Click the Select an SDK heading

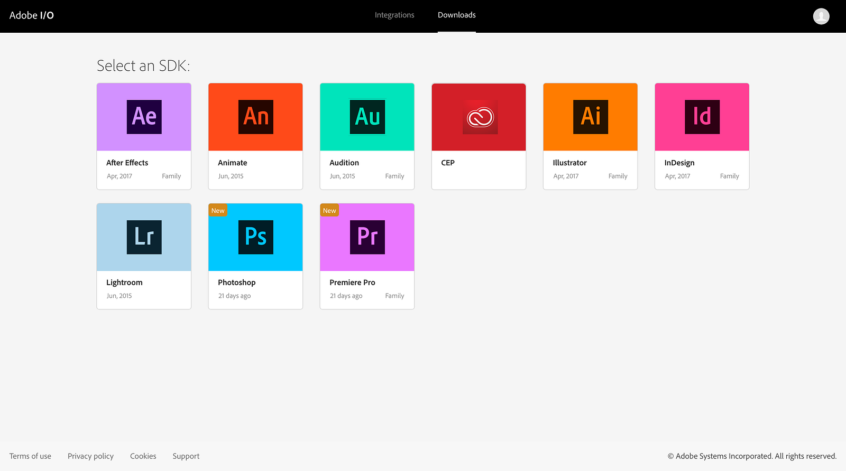(143, 65)
